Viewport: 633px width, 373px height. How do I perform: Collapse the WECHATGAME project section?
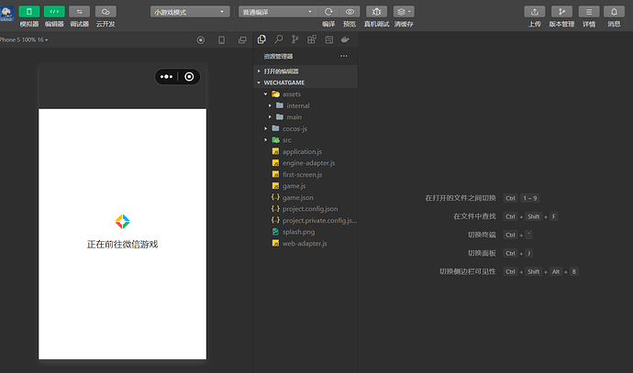(305, 82)
